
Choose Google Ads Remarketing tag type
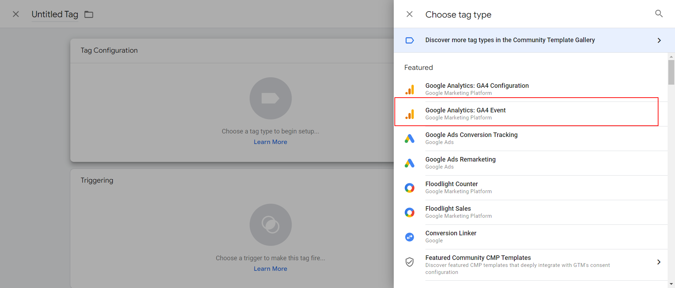click(x=531, y=163)
